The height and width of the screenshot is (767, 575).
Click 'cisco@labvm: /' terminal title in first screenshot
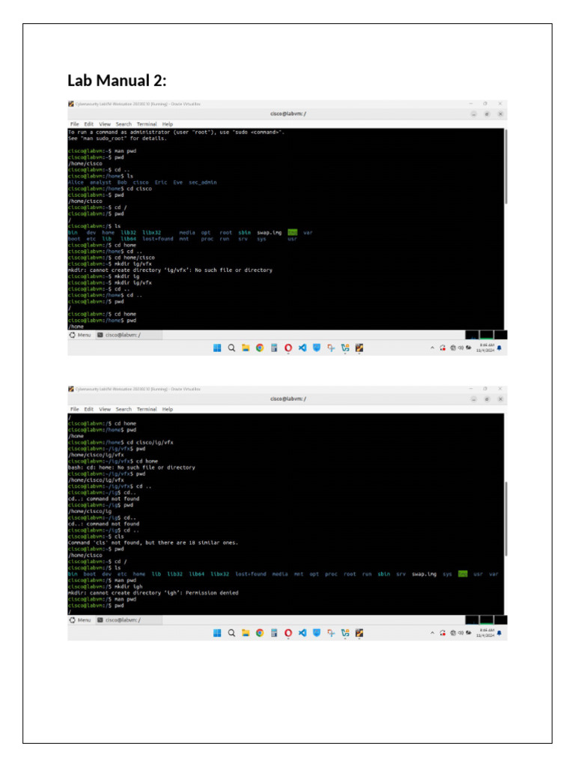coord(288,114)
